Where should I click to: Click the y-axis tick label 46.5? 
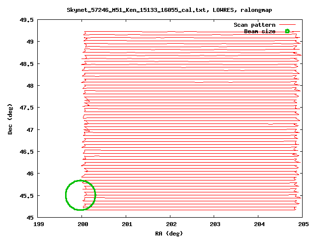[26, 152]
